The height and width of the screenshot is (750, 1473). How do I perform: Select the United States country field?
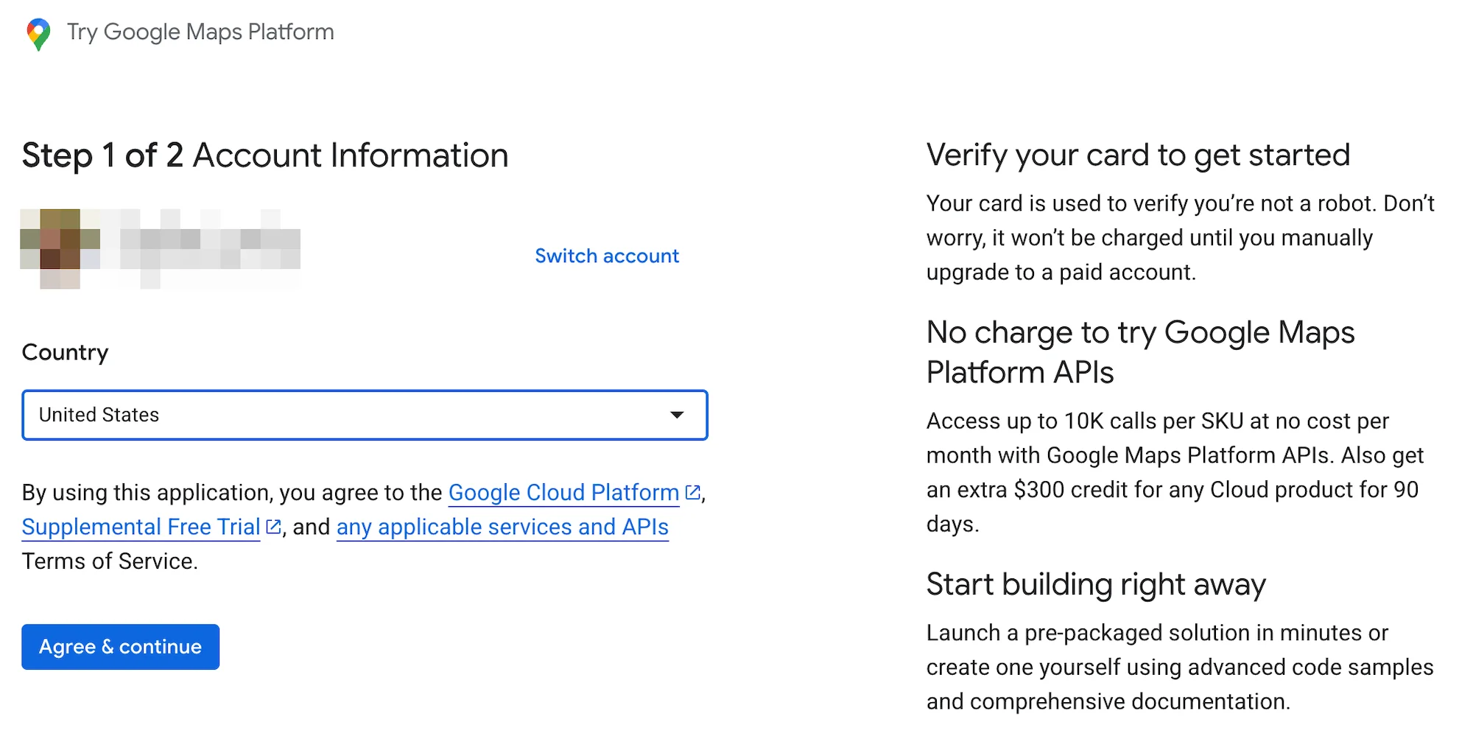(365, 415)
